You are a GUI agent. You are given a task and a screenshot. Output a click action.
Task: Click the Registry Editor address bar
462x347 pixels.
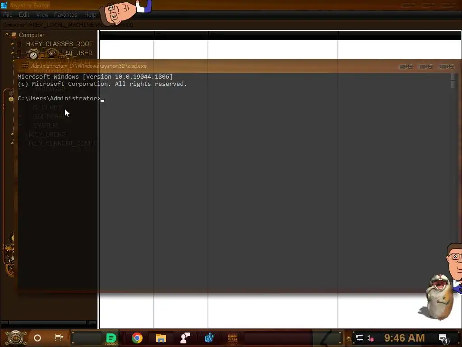point(231,25)
